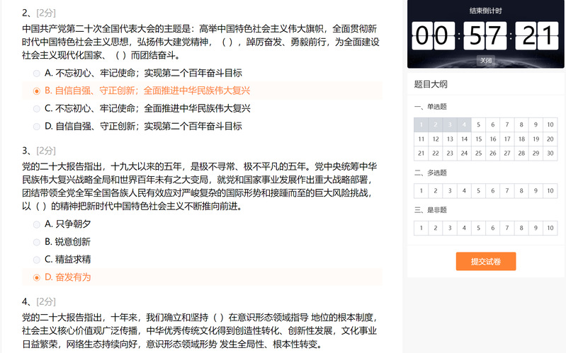Open single-choice question 20
Screen dimensions: 566x353
click(550, 139)
